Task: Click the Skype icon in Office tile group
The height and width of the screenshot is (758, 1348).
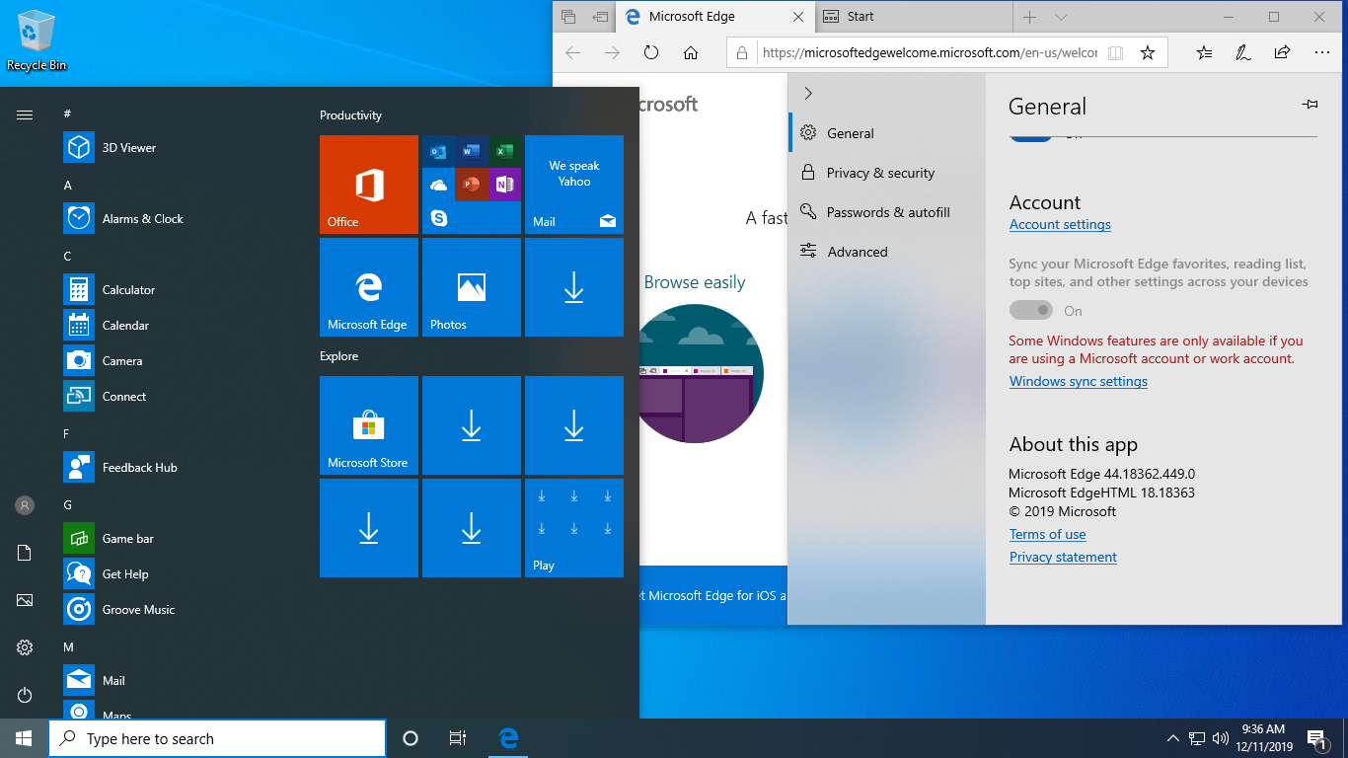Action: pyautogui.click(x=439, y=218)
